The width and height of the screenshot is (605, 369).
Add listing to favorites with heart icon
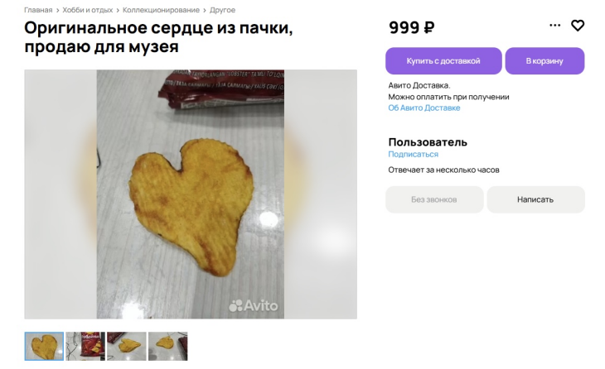click(577, 26)
